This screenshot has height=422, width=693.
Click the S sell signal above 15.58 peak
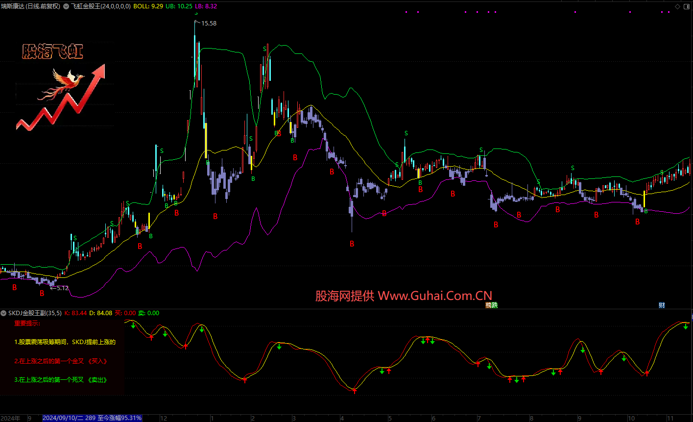tap(195, 14)
